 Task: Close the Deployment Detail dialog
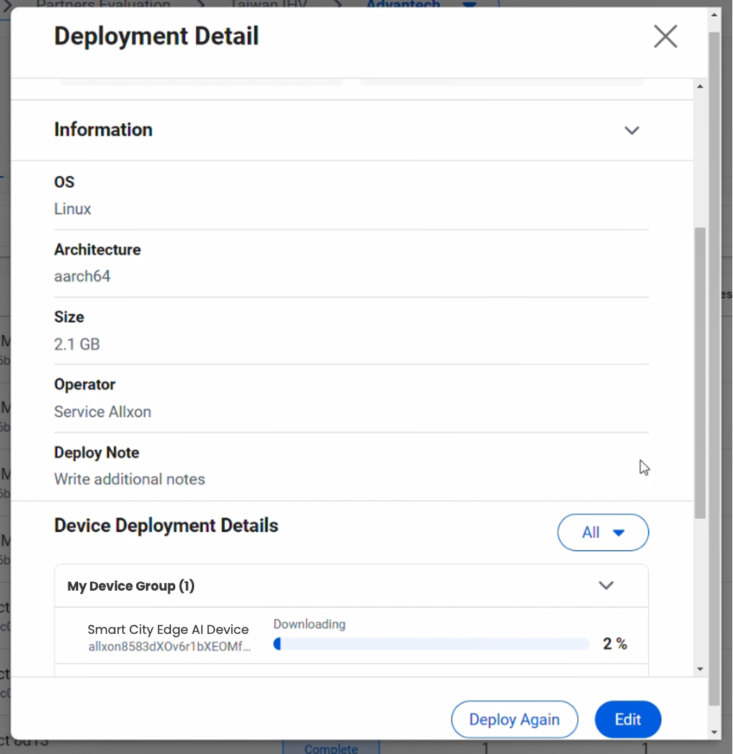point(665,36)
